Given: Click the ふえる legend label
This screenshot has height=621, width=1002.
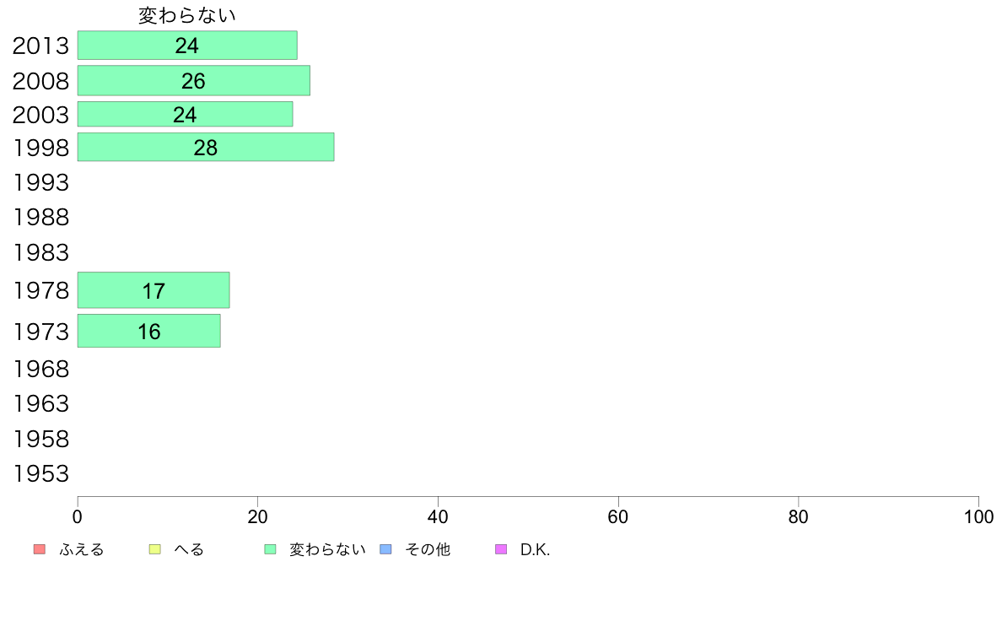Looking at the screenshot, I should [x=82, y=549].
